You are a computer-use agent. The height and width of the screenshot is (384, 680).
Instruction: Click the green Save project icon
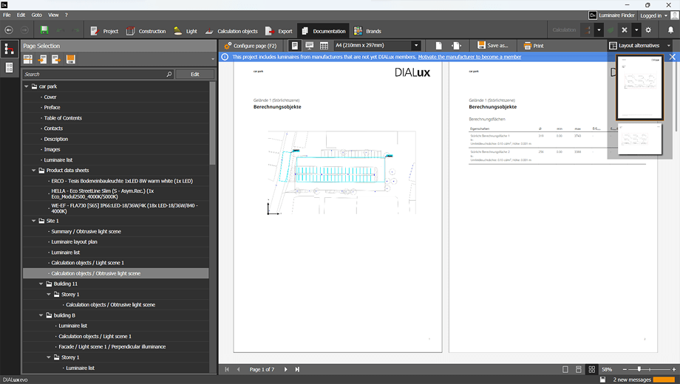tap(44, 30)
